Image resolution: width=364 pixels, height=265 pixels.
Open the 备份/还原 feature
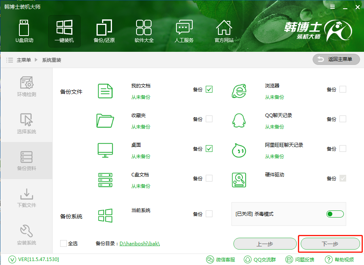coord(104,31)
